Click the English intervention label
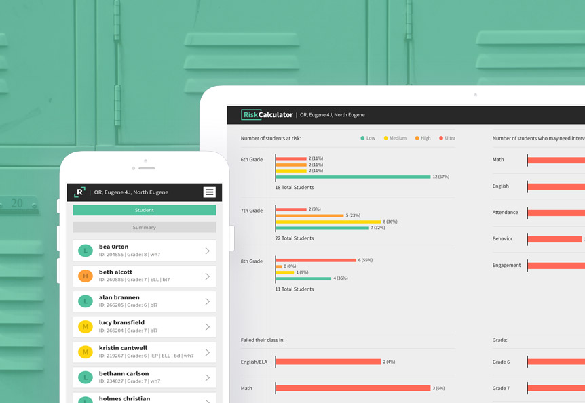The width and height of the screenshot is (585, 403). pyautogui.click(x=501, y=186)
